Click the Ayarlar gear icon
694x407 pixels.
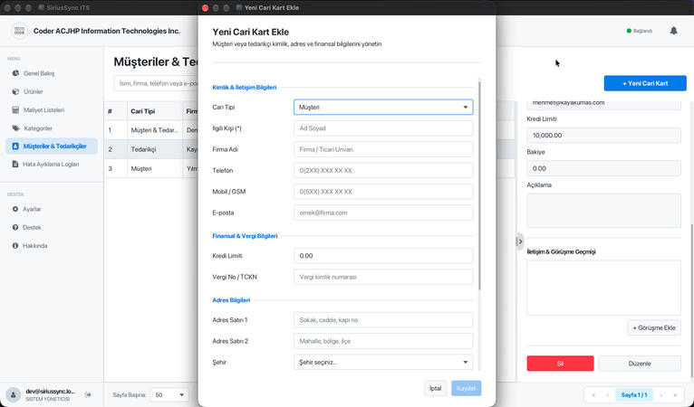[x=15, y=209]
